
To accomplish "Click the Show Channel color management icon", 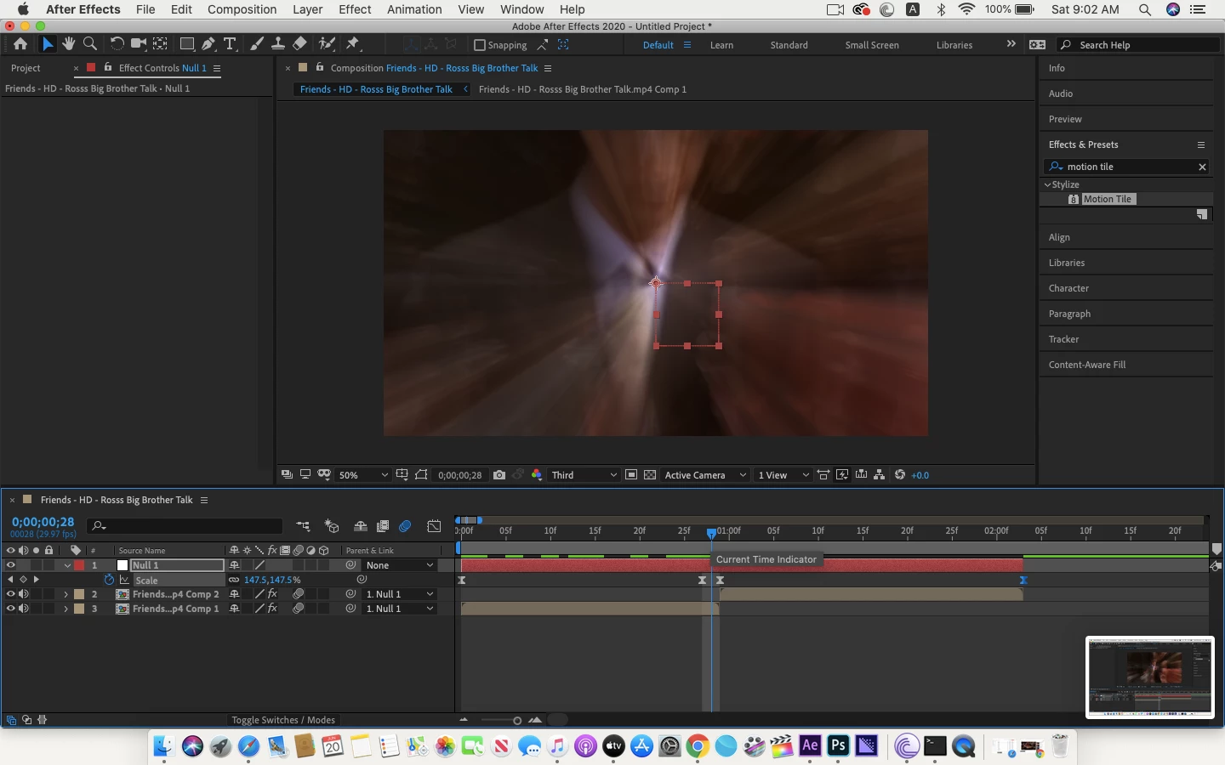I will (537, 475).
